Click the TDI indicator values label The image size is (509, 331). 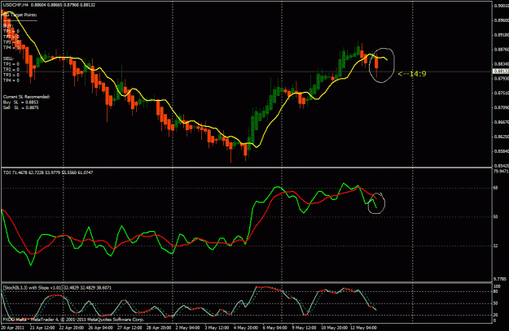[48, 172]
